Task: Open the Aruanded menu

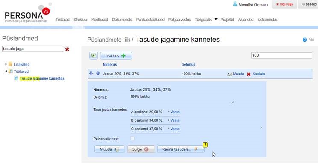Action: click(246, 20)
